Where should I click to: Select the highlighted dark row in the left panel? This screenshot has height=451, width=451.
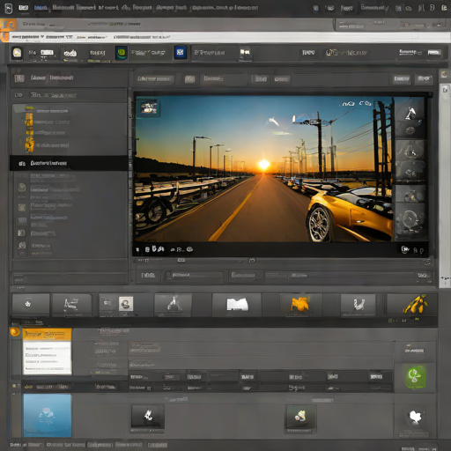point(69,163)
